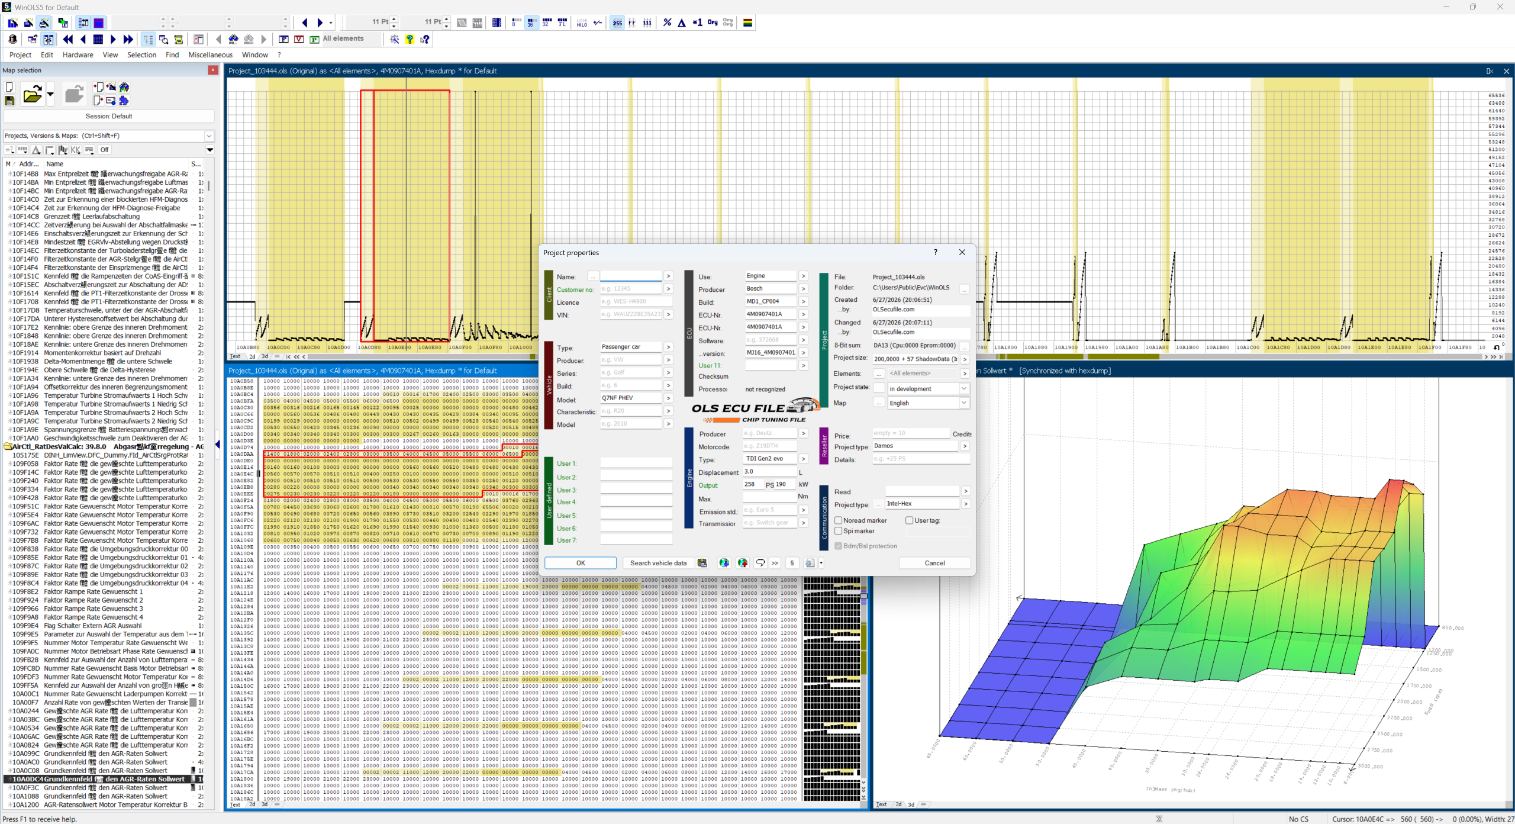Click the arrow next to Vehicle Type field
The height and width of the screenshot is (824, 1515).
click(x=668, y=347)
